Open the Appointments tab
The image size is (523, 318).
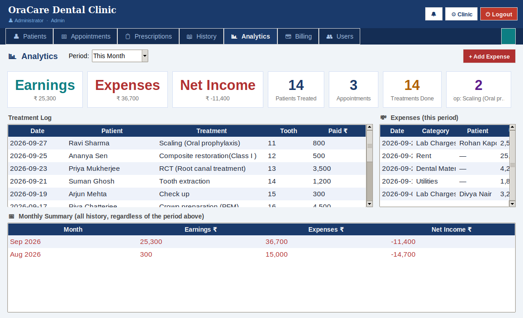pyautogui.click(x=85, y=36)
